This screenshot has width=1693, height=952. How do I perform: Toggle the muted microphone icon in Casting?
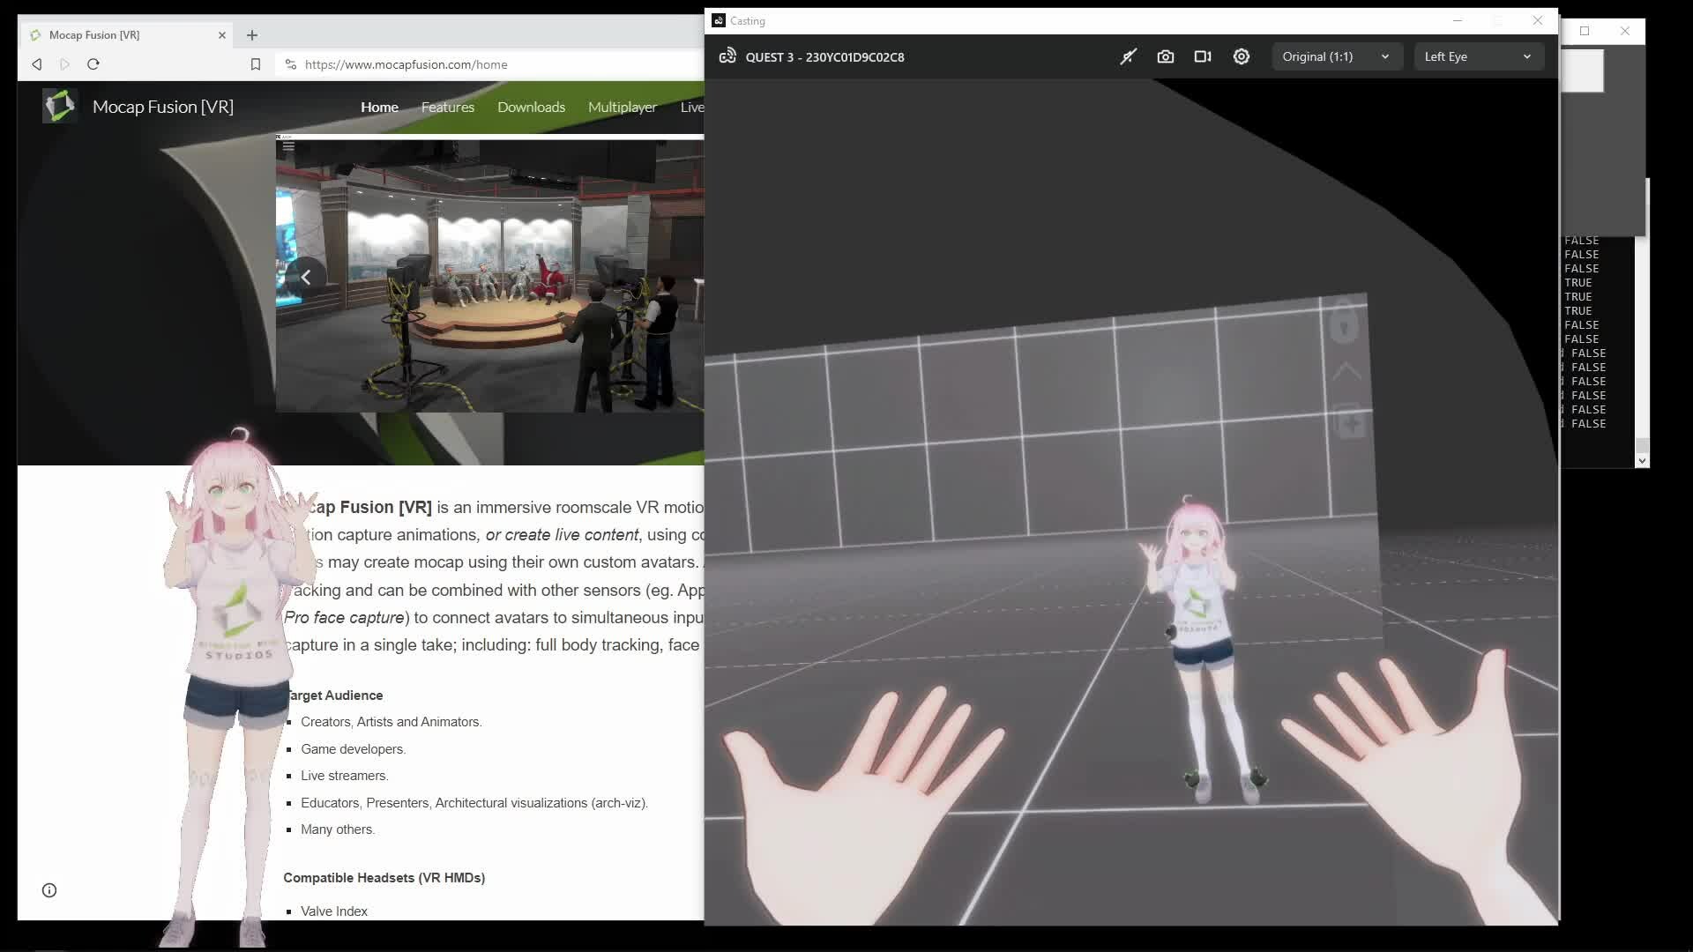(1128, 56)
